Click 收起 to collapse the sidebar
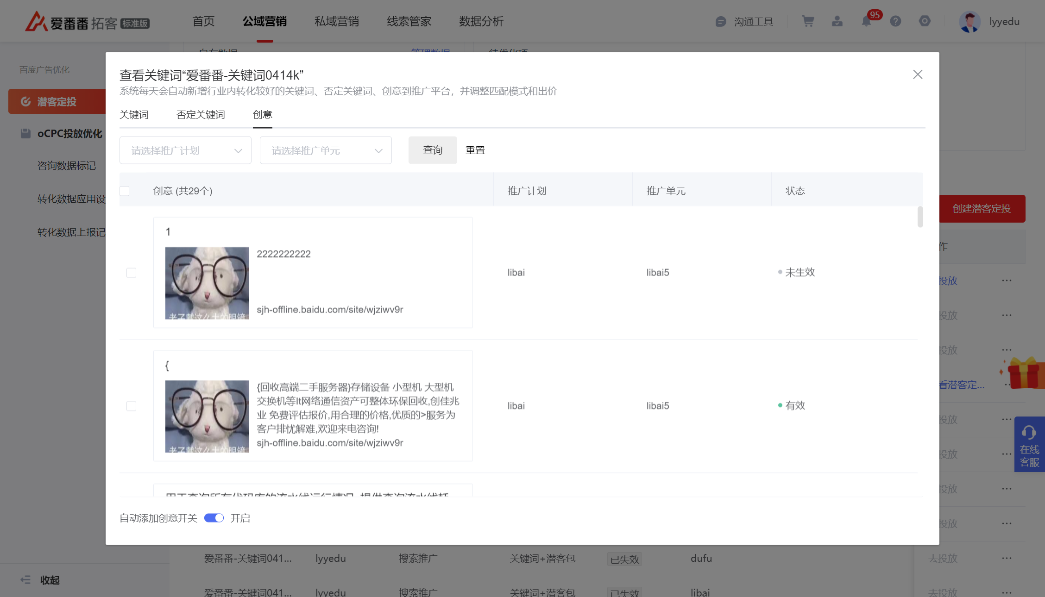The width and height of the screenshot is (1045, 597). (x=50, y=580)
